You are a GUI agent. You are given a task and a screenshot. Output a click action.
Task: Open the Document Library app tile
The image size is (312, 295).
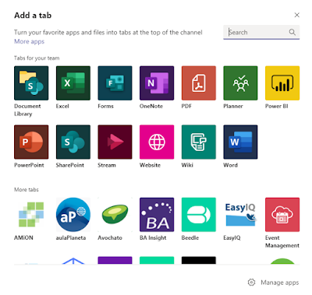(x=31, y=83)
